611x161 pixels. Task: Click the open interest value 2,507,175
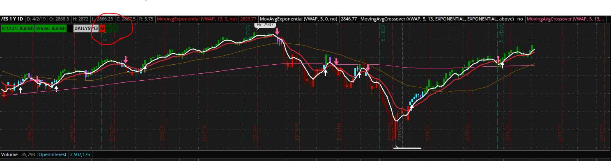80,154
